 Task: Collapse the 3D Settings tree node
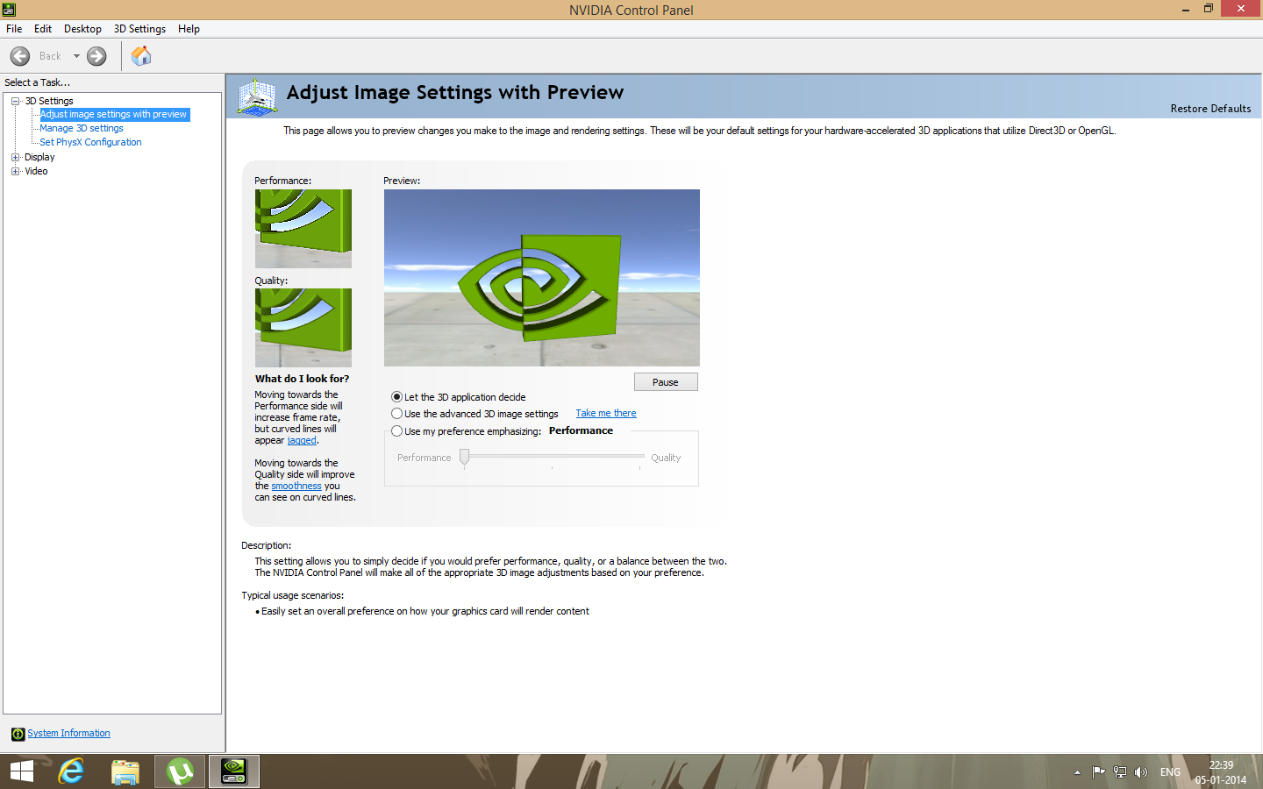[x=15, y=101]
